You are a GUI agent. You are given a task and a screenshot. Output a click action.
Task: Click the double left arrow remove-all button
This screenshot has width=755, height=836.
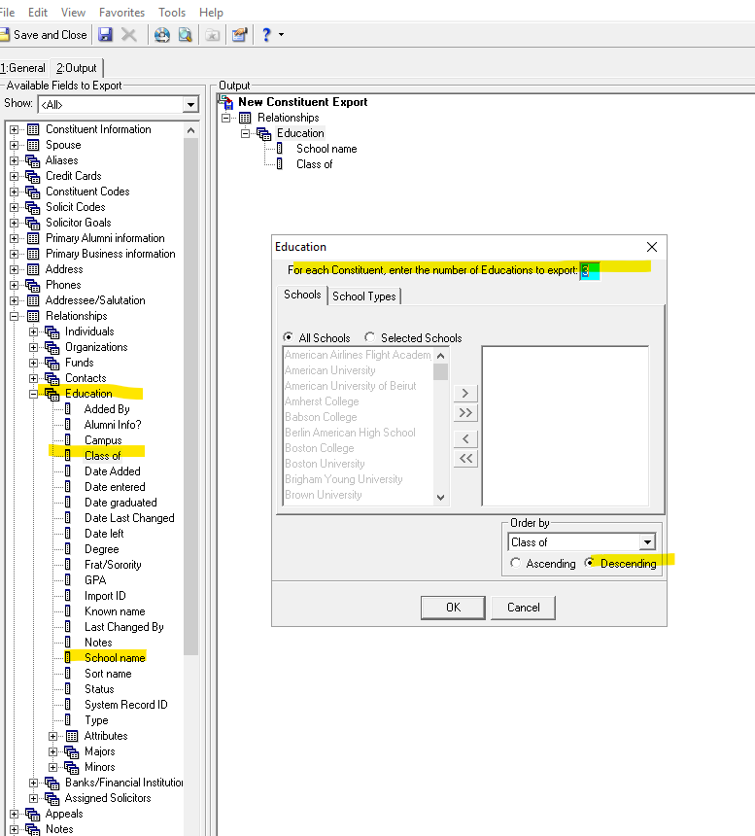coord(465,459)
